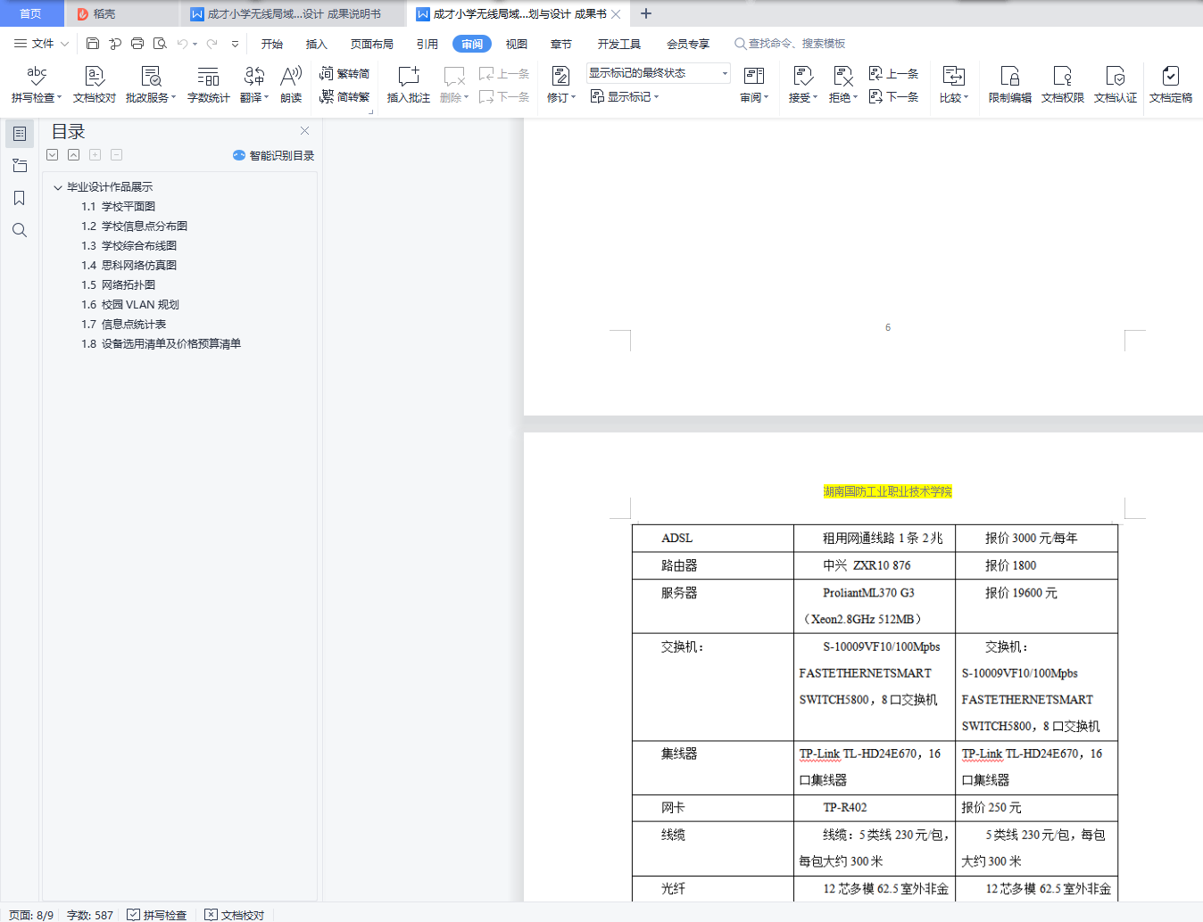
Task: Click the 字数: 587 status bar entry
Action: coord(90,915)
